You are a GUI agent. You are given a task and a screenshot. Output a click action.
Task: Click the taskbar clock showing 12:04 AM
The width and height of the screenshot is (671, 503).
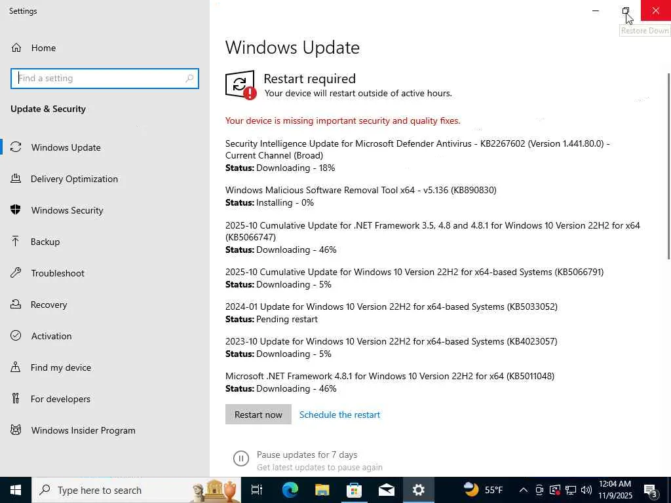coord(615,489)
